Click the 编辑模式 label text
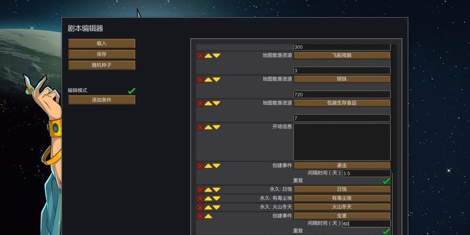This screenshot has width=470, height=235. (78, 90)
